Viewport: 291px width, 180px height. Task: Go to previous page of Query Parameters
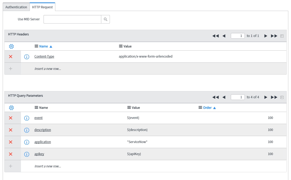pyautogui.click(x=224, y=97)
